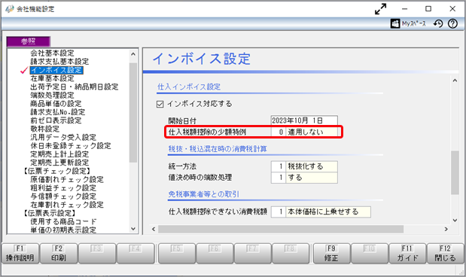The height and width of the screenshot is (277, 466).
Task: Select 敬称設定 in the list
Action: 44,129
